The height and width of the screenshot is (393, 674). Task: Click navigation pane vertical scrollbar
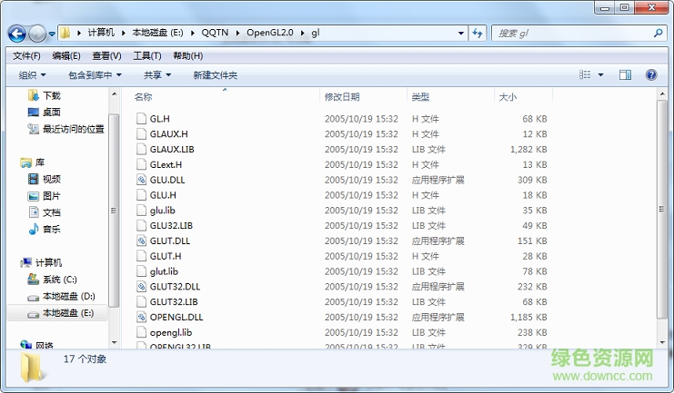pos(114,211)
